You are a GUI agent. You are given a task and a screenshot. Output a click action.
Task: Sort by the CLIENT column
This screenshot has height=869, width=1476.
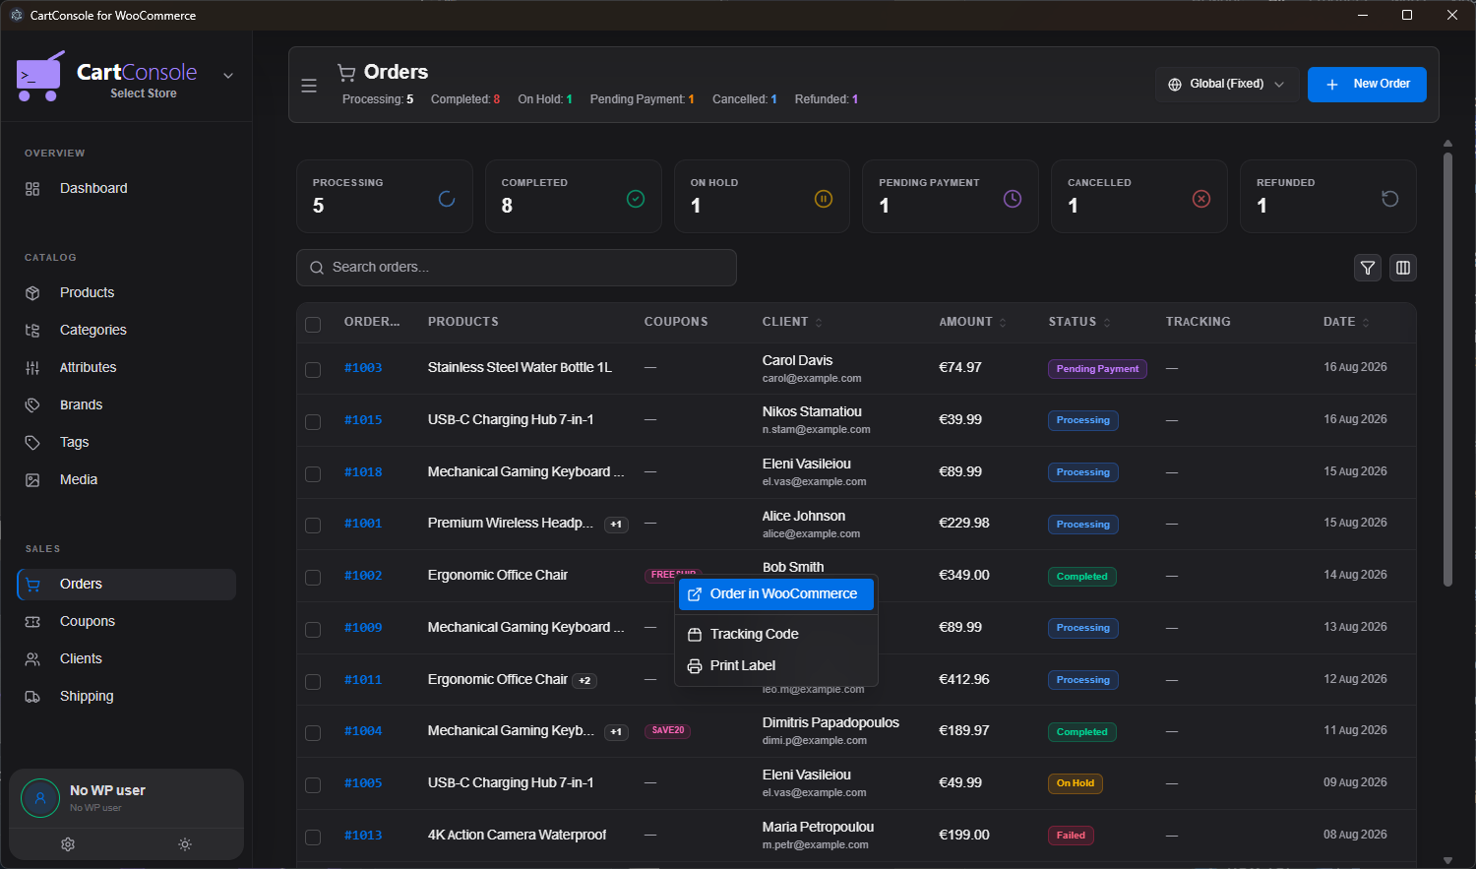click(791, 322)
